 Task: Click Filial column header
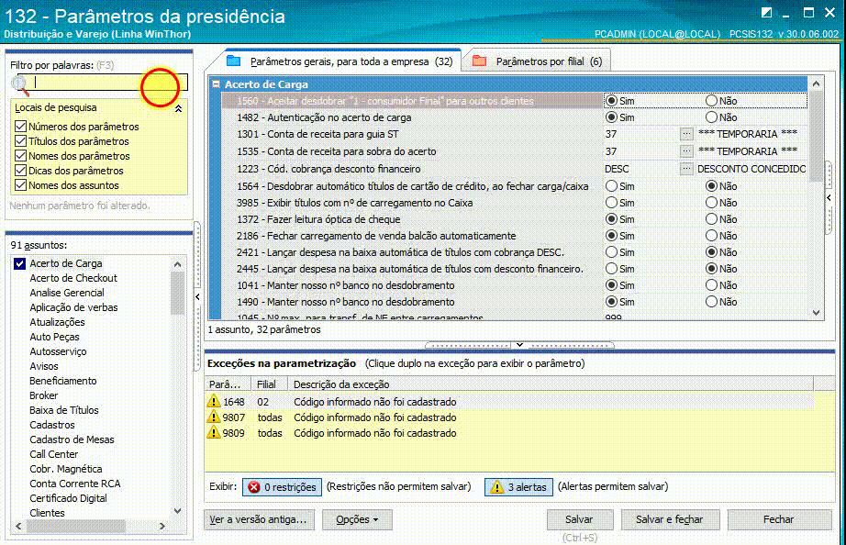(269, 384)
